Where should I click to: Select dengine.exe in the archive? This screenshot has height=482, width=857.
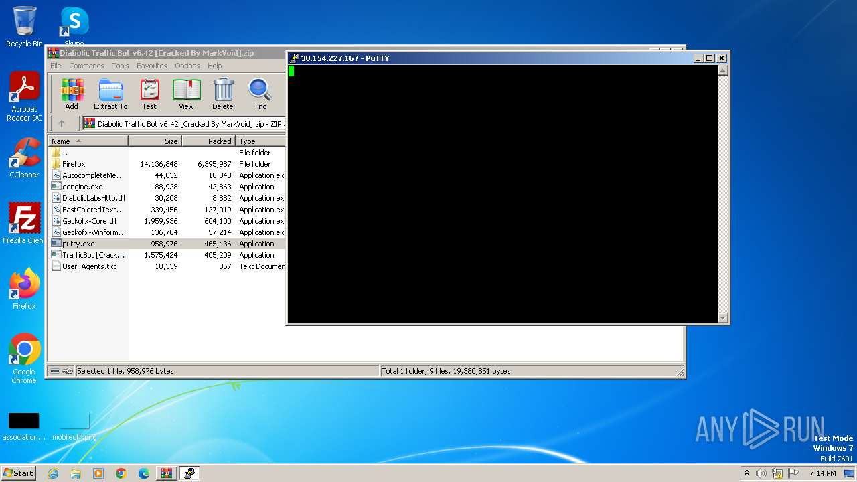point(167,187)
